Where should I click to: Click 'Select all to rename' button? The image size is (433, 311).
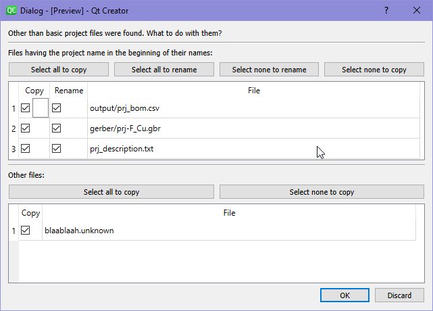[164, 70]
